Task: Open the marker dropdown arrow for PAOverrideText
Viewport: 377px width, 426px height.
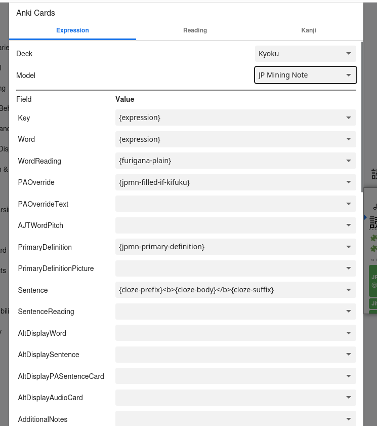Action: pos(349,204)
